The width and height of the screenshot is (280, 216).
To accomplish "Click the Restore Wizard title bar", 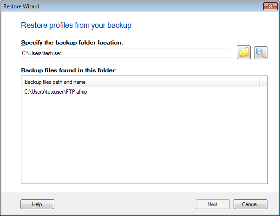I will [x=139, y=6].
